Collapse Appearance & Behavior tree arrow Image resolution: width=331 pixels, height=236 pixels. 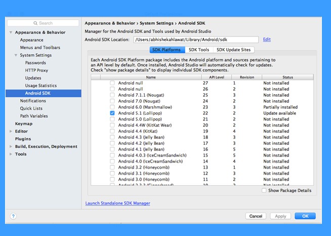pyautogui.click(x=11, y=32)
